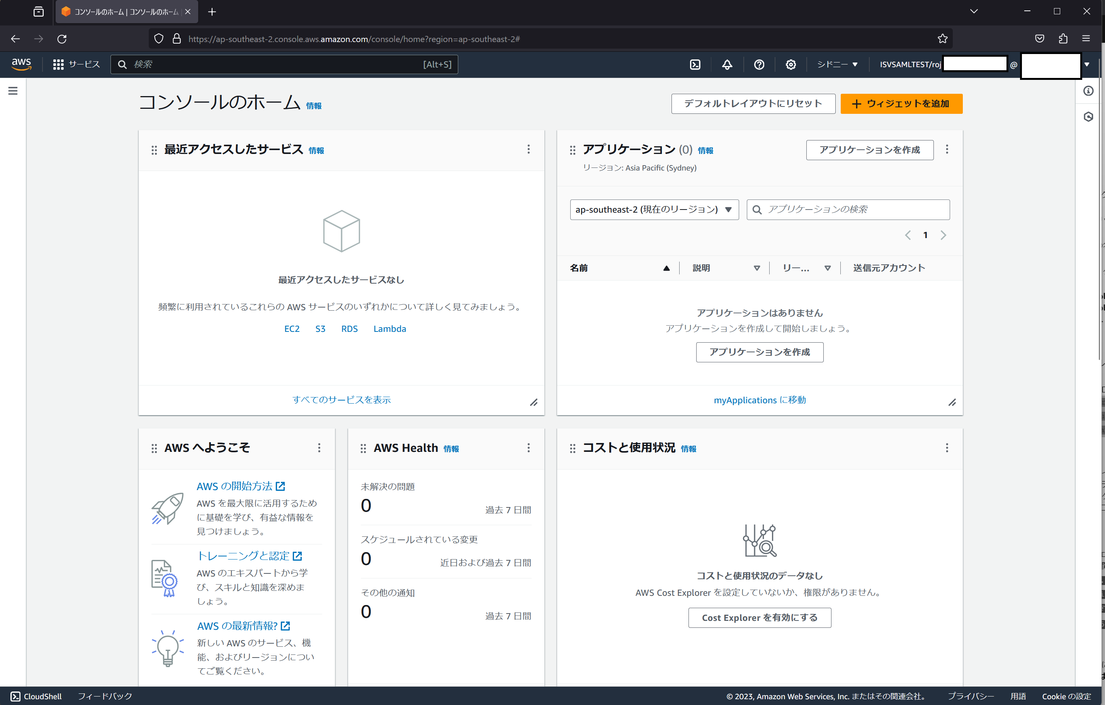Open the サービス grid menu
1105x705 pixels.
[x=76, y=64]
